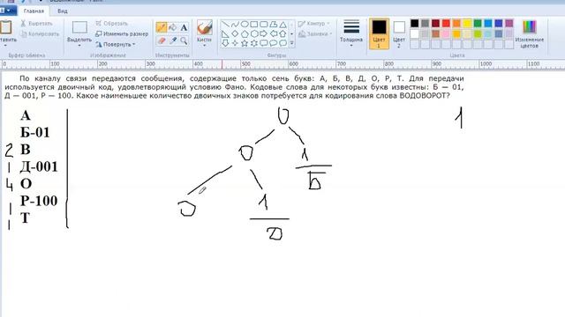Select the Text tool letter A
The image size is (565, 317).
coord(184,27)
